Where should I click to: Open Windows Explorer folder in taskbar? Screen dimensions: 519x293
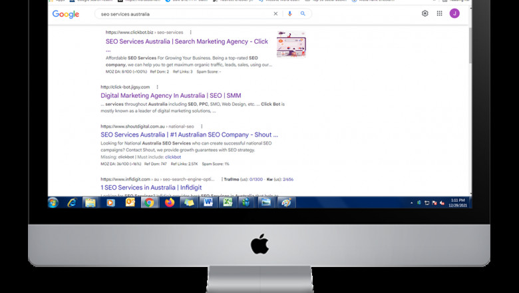(90, 202)
